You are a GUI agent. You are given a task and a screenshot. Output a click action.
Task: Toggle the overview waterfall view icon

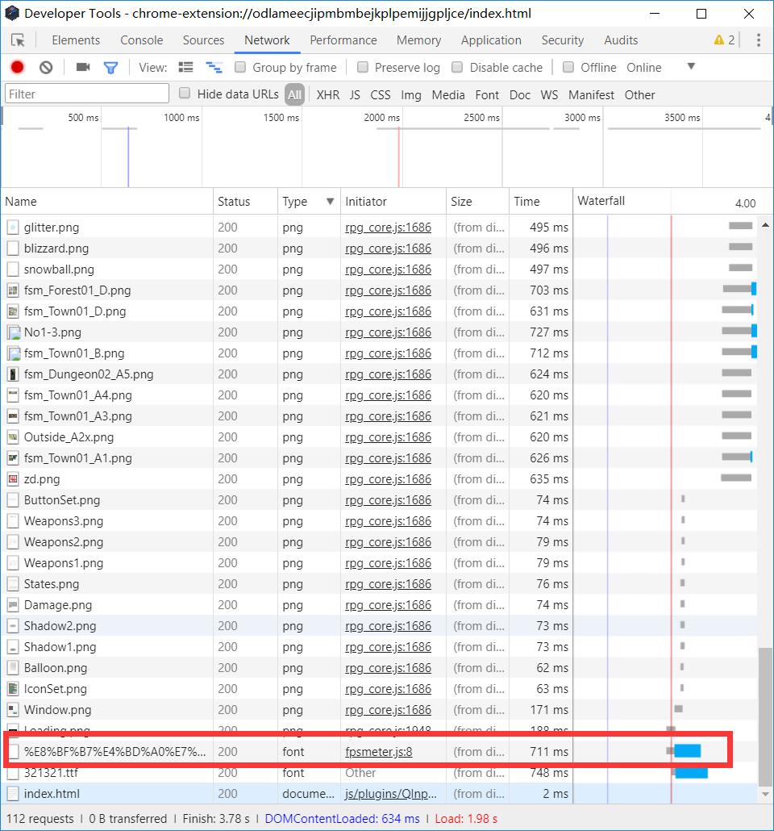point(214,67)
